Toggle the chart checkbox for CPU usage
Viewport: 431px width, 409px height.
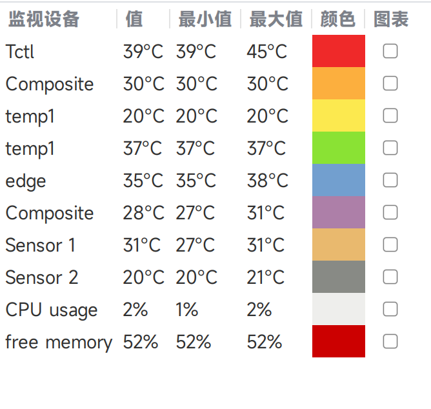pyautogui.click(x=390, y=309)
